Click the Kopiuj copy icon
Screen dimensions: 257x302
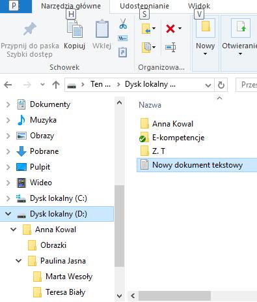(x=75, y=29)
